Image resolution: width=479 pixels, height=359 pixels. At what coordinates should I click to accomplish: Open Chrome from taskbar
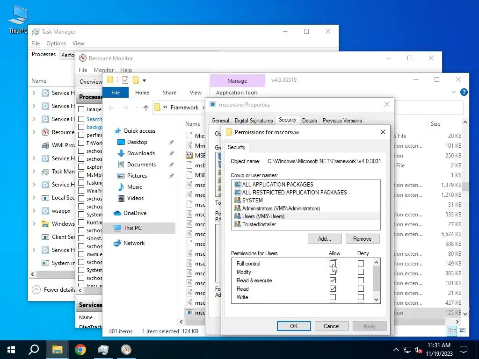click(x=80, y=350)
